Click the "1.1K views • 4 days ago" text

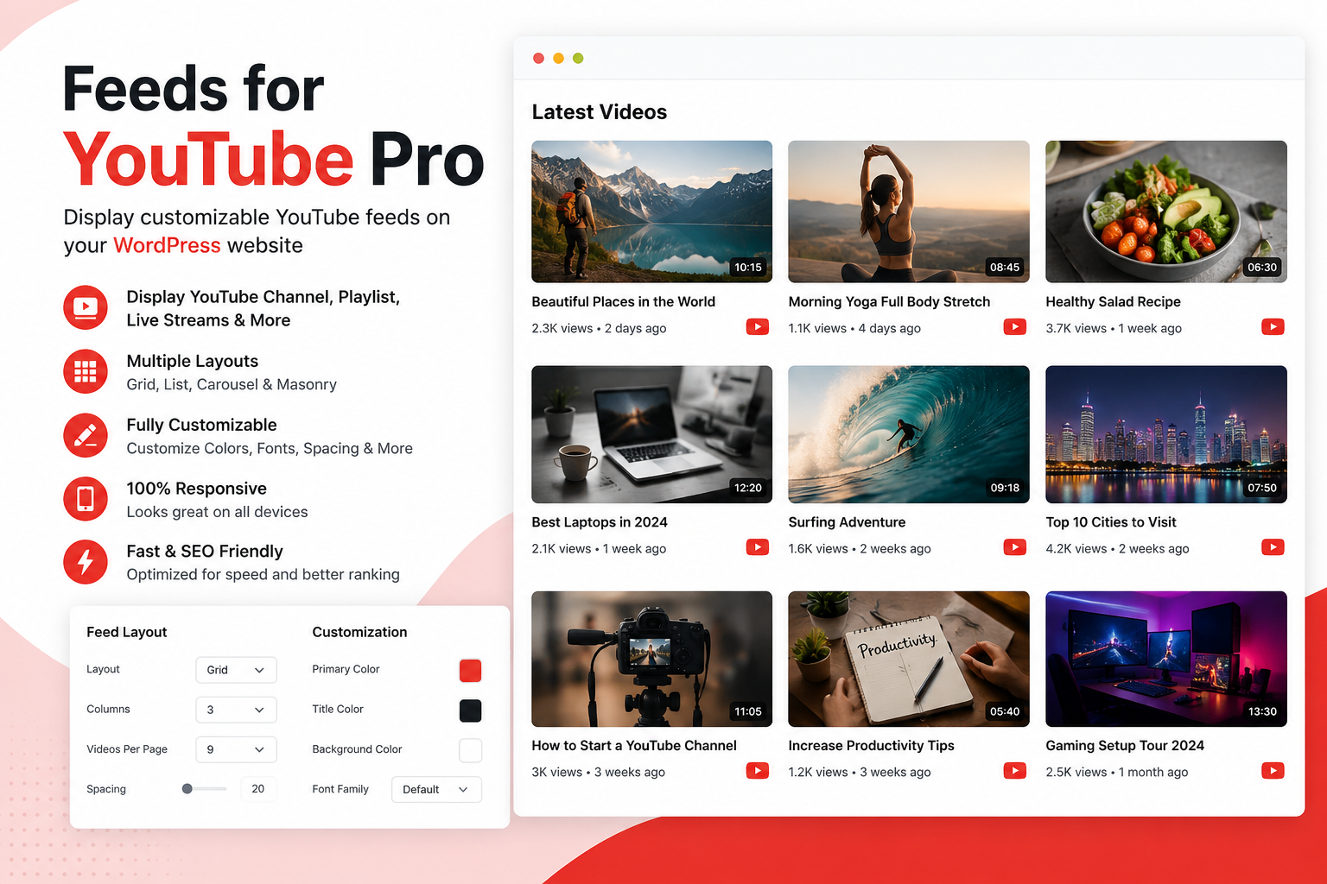coord(854,328)
